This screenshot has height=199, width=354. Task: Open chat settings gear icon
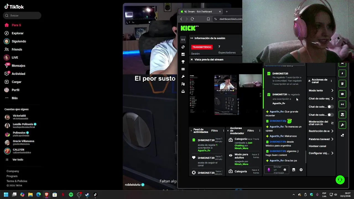point(301,170)
